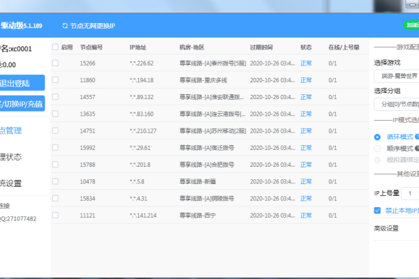Select the 顺序模式 radio button
The image size is (419, 279).
pos(377,149)
